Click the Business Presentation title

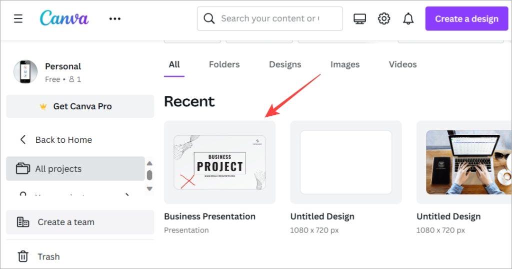coord(209,217)
